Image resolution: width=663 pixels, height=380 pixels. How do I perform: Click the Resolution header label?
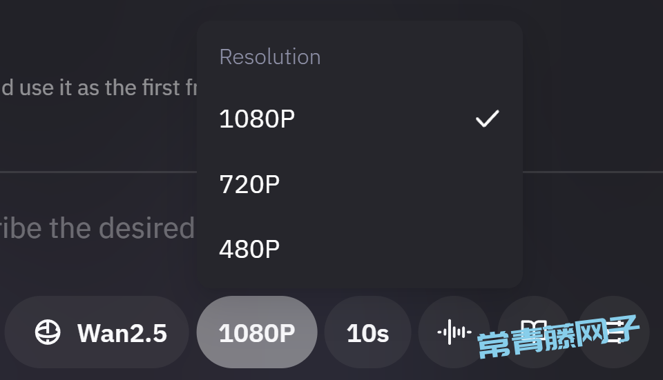tap(269, 57)
